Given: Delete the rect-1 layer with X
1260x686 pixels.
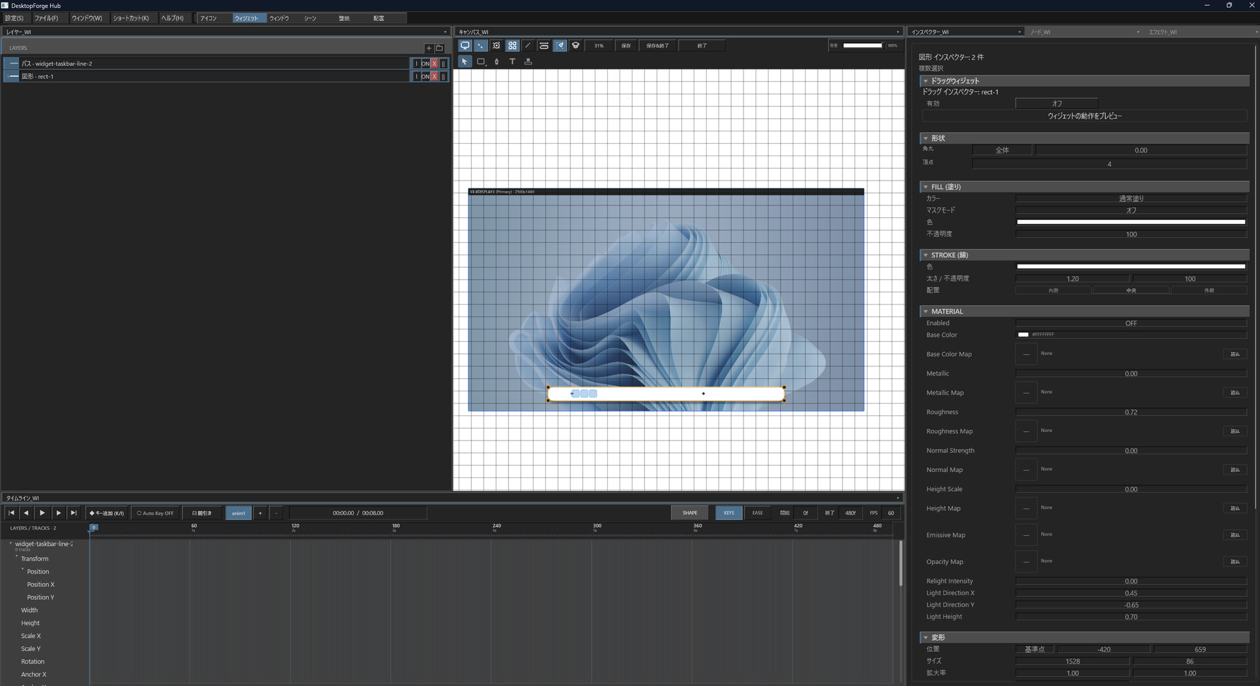Looking at the screenshot, I should coord(434,76).
